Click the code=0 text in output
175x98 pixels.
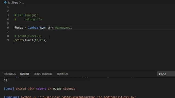[41, 89]
